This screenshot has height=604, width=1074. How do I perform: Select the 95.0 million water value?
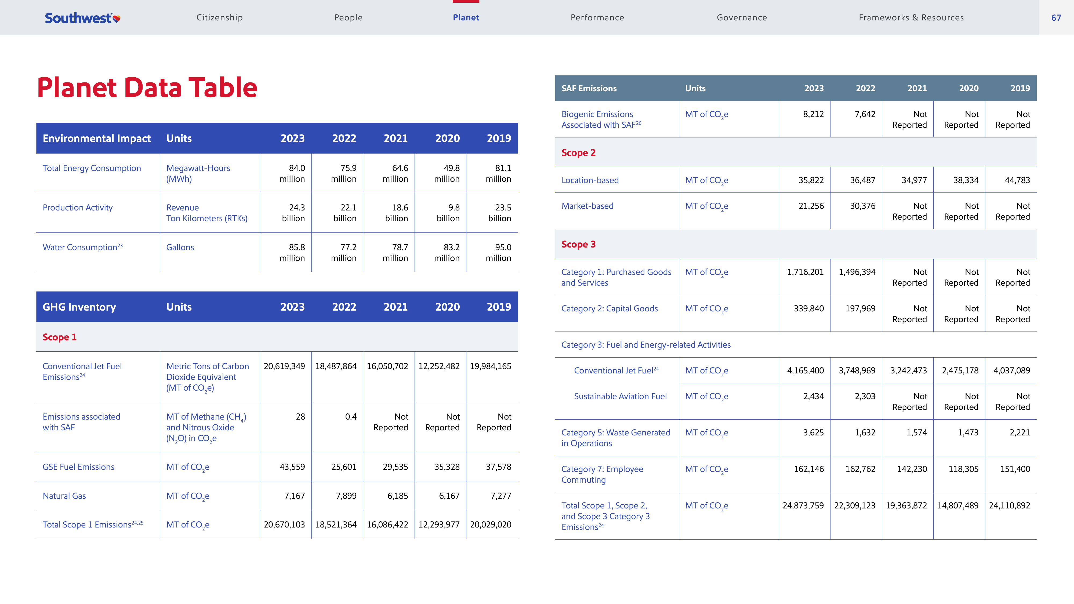pyautogui.click(x=498, y=253)
